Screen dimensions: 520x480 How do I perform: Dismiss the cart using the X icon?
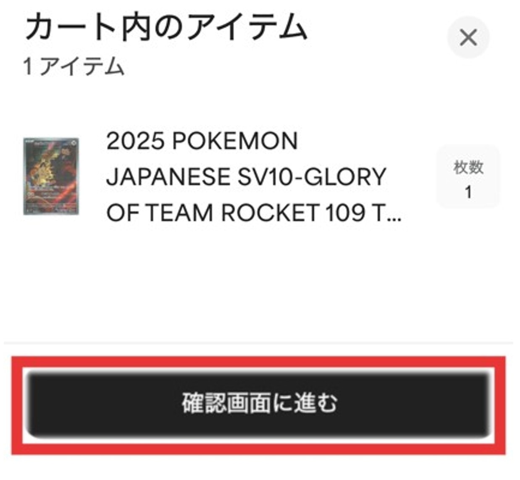468,38
